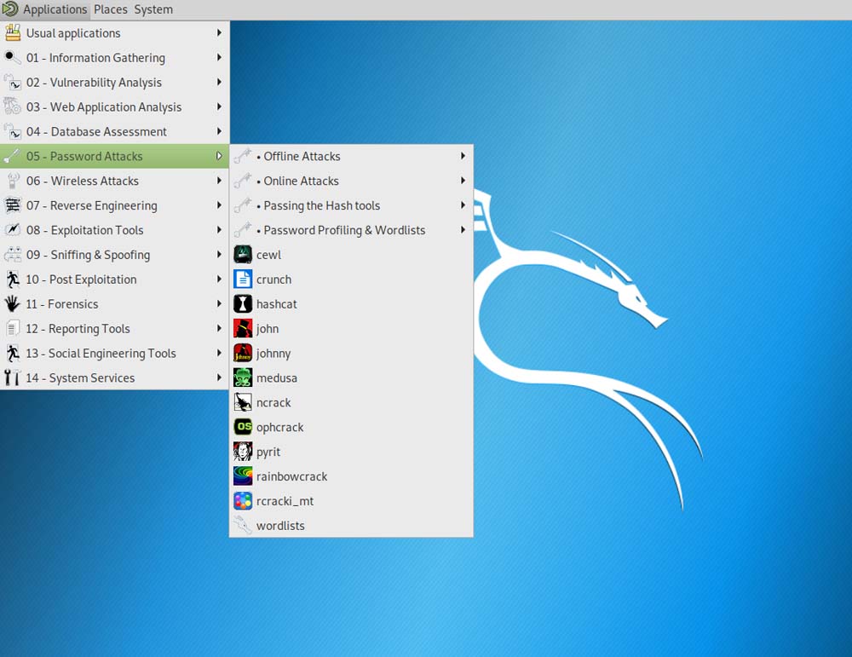Click the Kali logo in top panel
The width and height of the screenshot is (852, 657).
click(10, 9)
